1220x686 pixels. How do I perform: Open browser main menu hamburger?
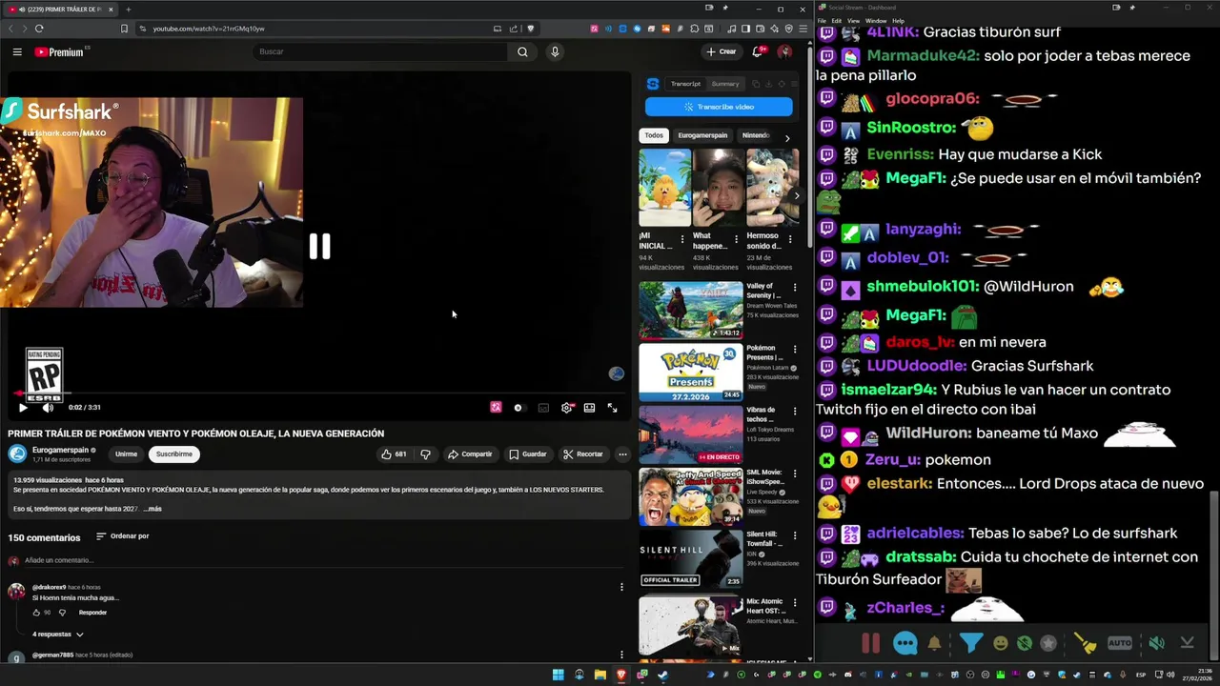pos(803,29)
